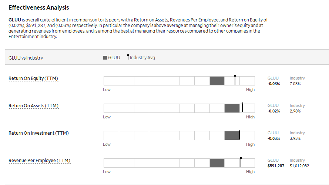Click the Revenue Per Employee gray bar

click(217, 163)
